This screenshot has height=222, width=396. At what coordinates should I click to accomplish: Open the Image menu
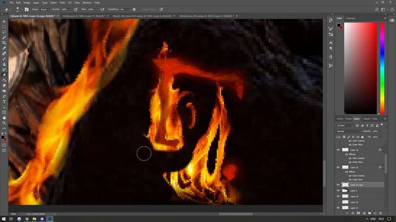pos(27,2)
